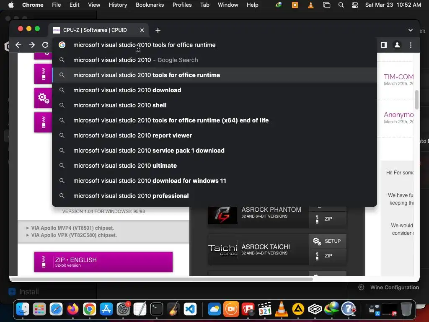Image resolution: width=429 pixels, height=322 pixels.
Task: Click the page vertical scrollbar thumb
Action: (x=417, y=100)
